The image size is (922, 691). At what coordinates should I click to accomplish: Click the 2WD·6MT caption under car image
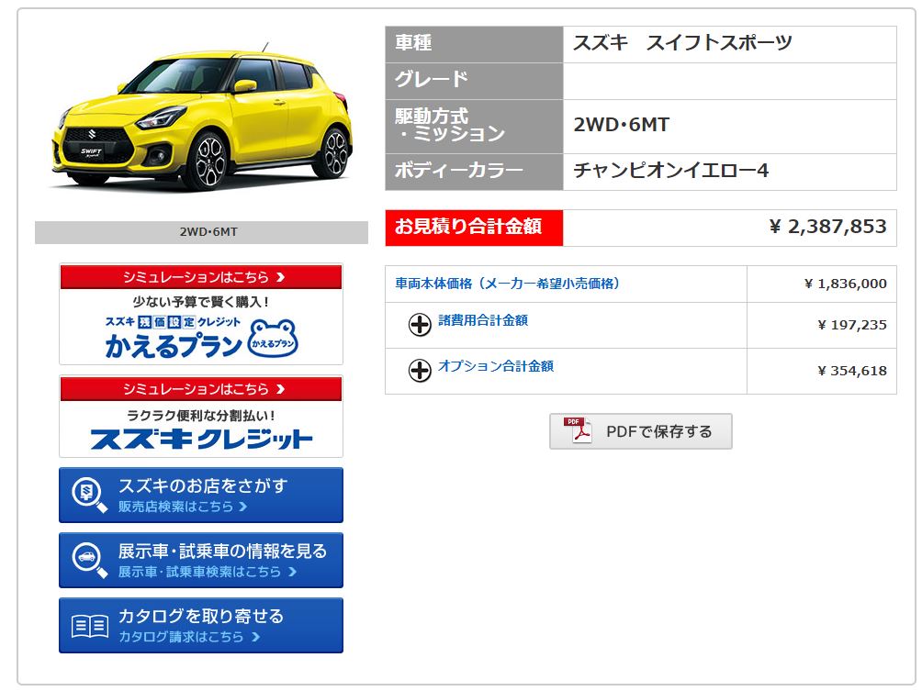(x=208, y=232)
